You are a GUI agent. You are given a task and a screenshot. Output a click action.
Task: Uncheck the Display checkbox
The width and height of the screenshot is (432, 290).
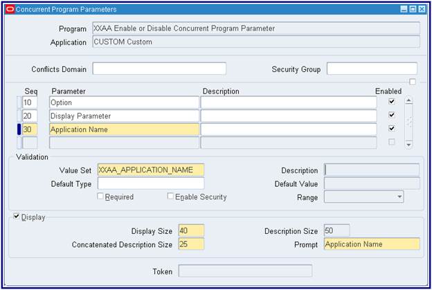17,217
